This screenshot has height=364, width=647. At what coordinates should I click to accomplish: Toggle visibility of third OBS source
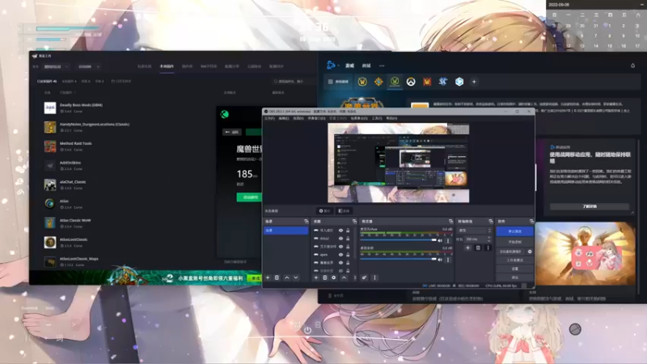click(340, 247)
